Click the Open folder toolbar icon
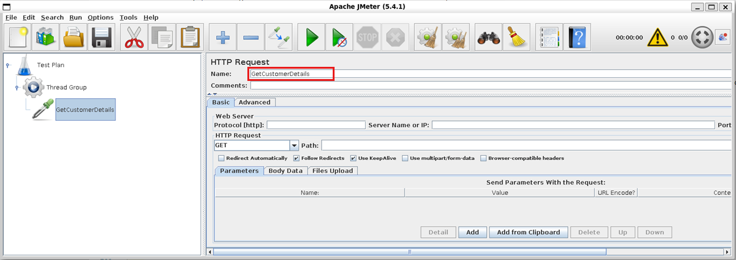Image resolution: width=736 pixels, height=260 pixels. click(x=73, y=37)
